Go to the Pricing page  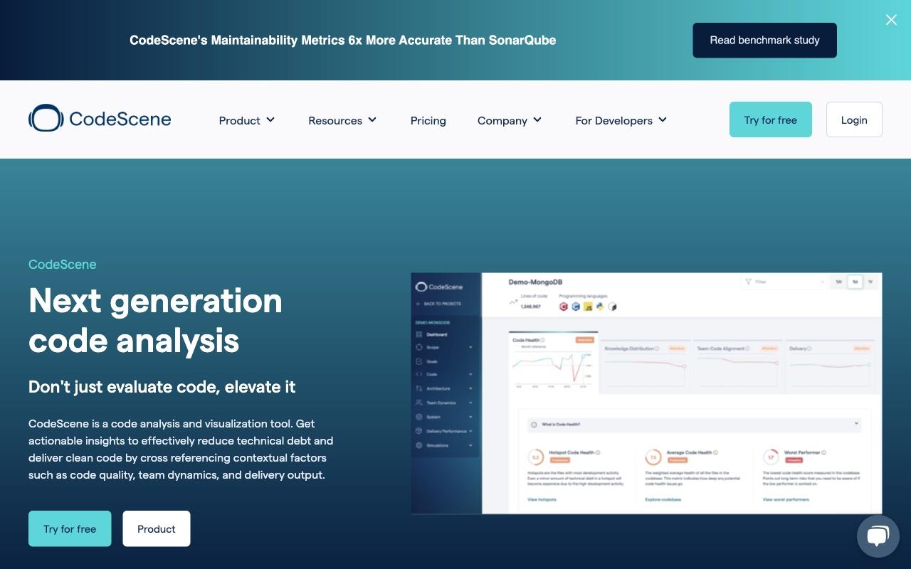[x=428, y=120]
